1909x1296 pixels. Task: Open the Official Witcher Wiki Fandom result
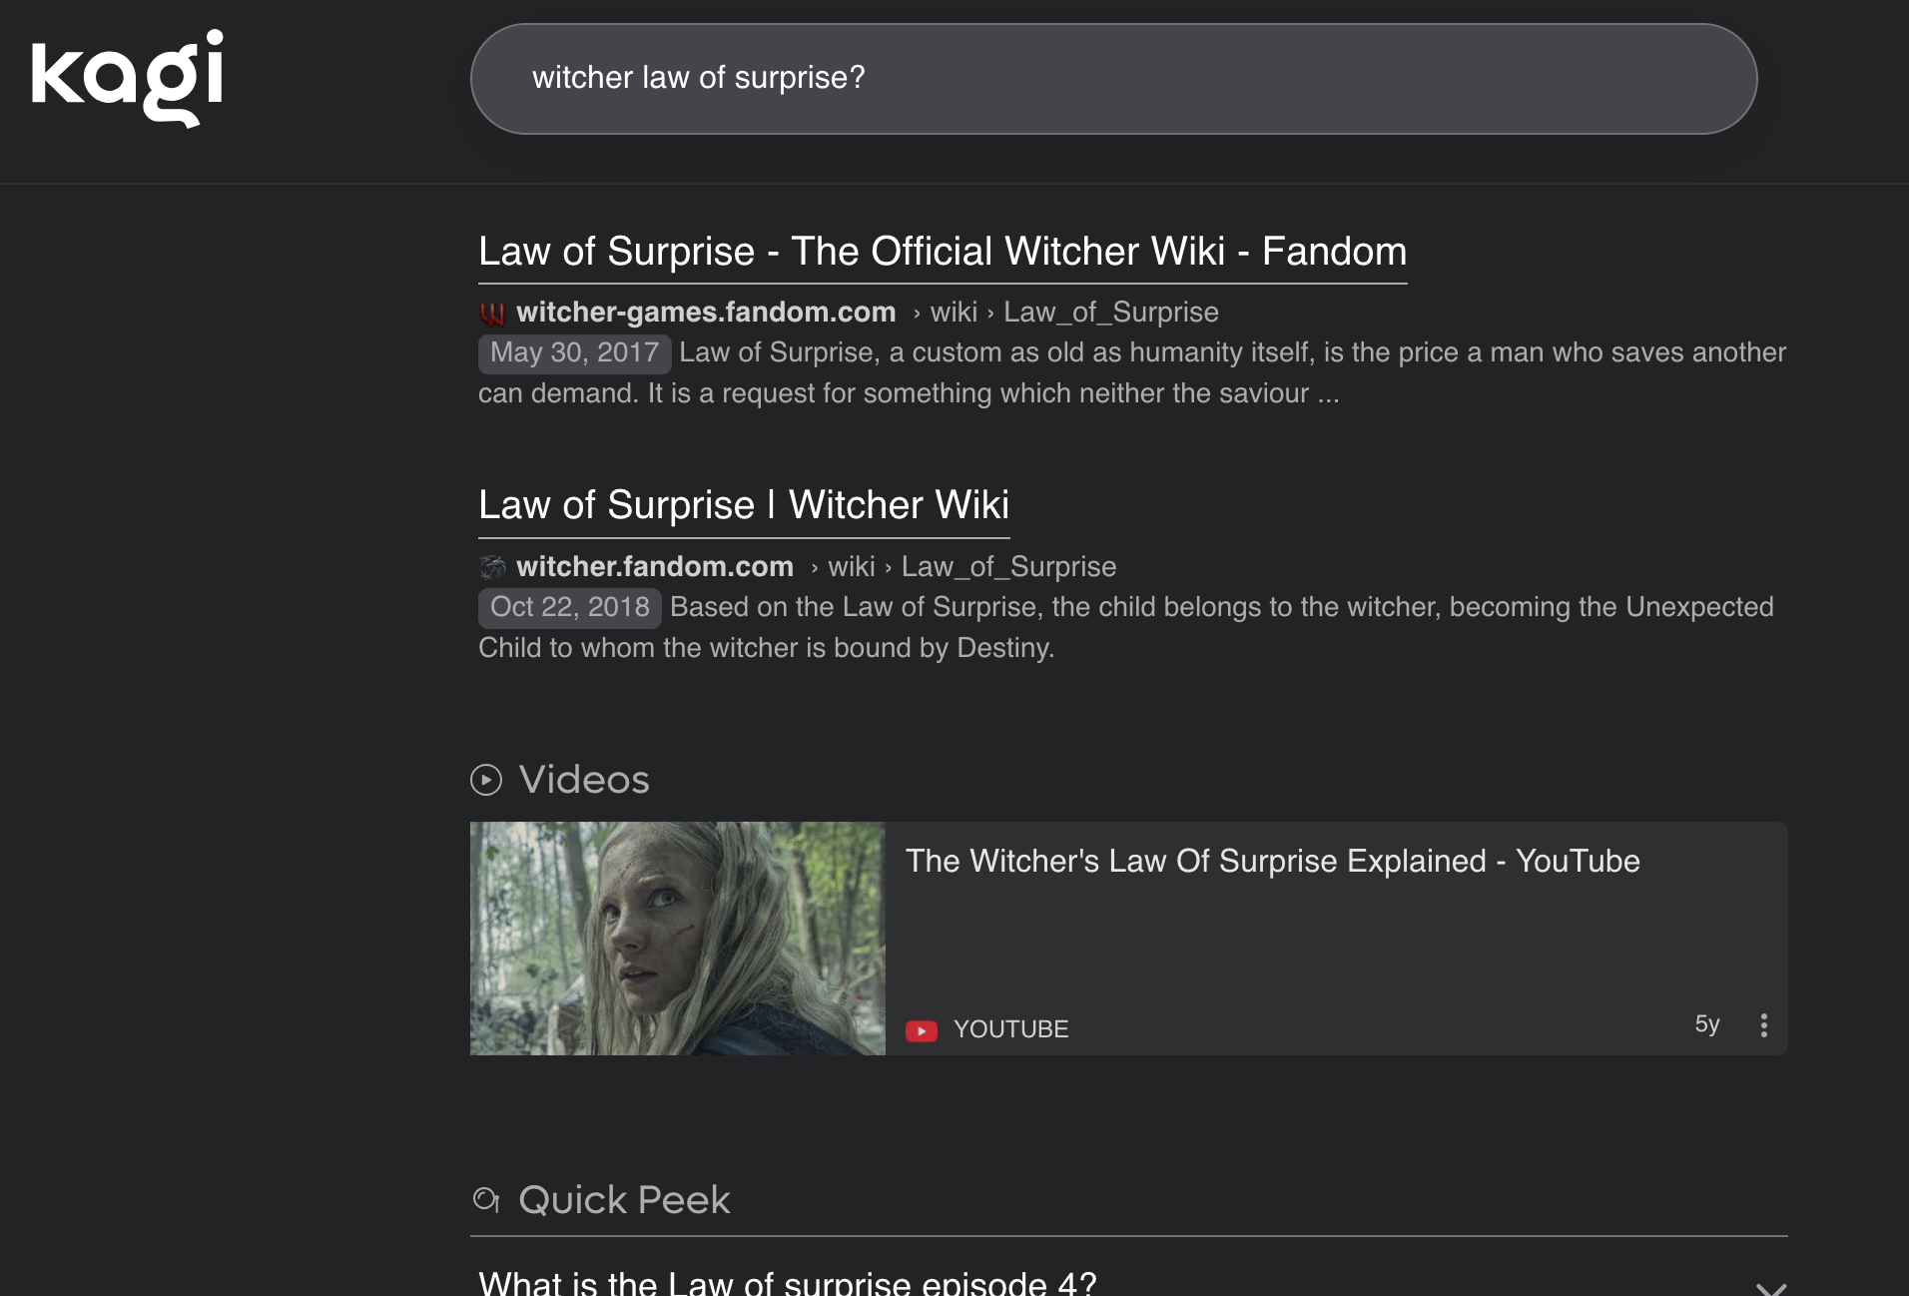coord(942,252)
